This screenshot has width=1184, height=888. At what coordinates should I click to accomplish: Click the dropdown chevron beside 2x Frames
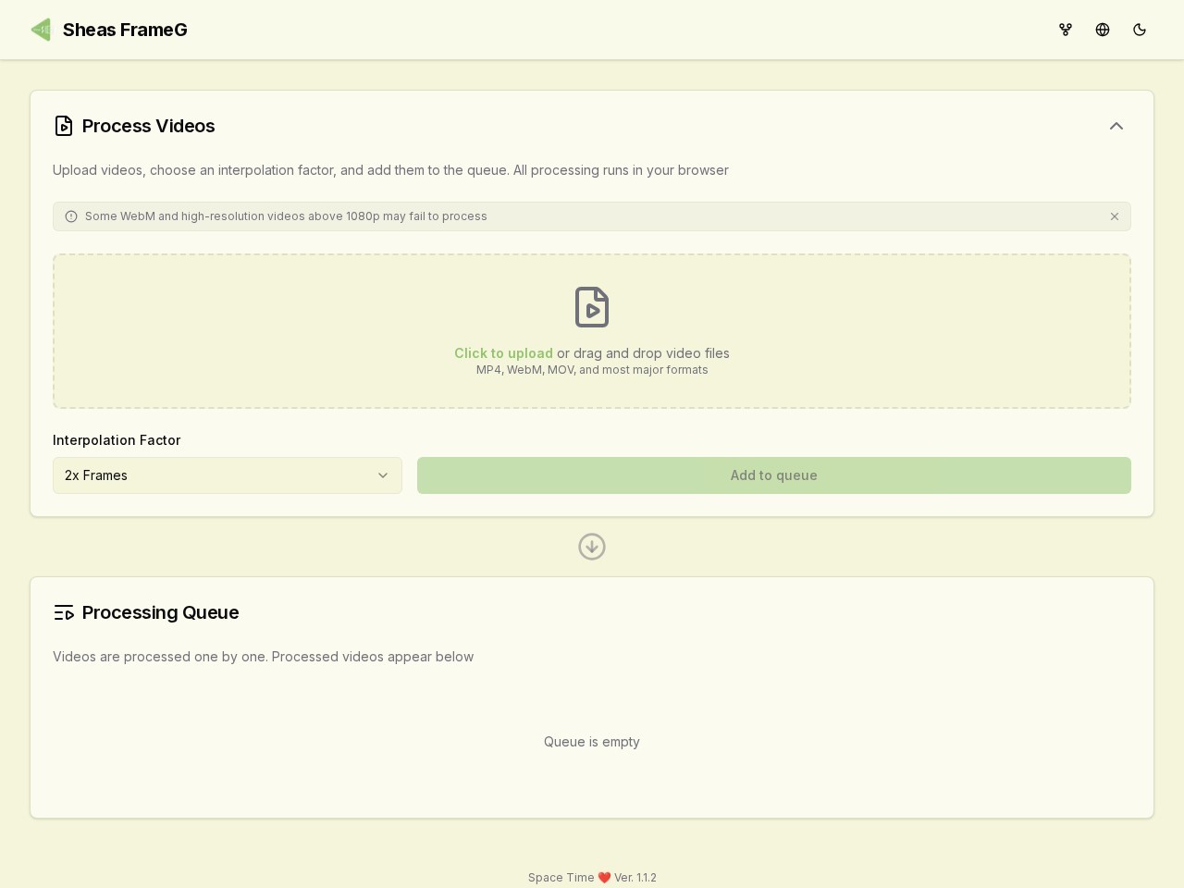point(383,475)
